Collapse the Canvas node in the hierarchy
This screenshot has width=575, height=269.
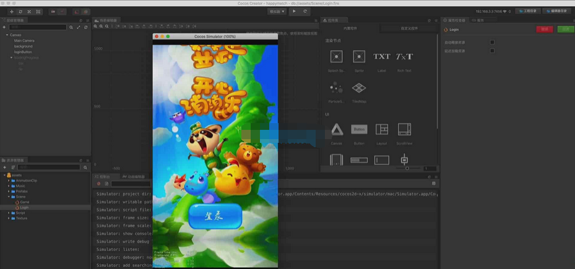(7, 35)
